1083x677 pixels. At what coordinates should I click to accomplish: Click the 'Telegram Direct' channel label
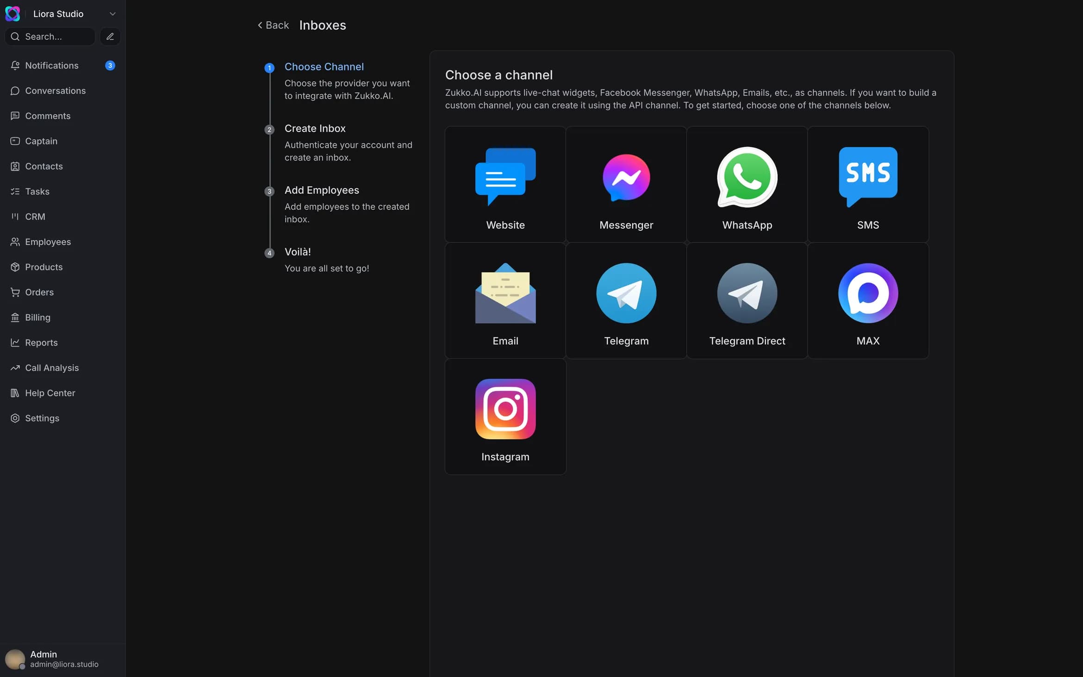(747, 341)
